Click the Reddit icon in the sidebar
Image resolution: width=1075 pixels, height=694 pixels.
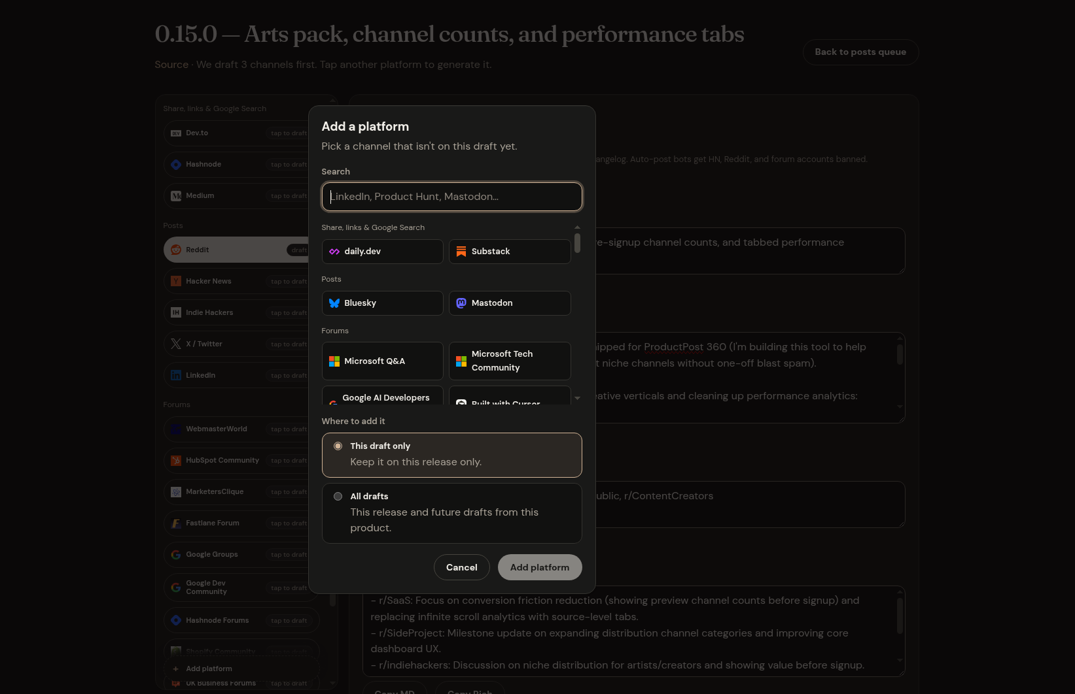pyautogui.click(x=176, y=250)
